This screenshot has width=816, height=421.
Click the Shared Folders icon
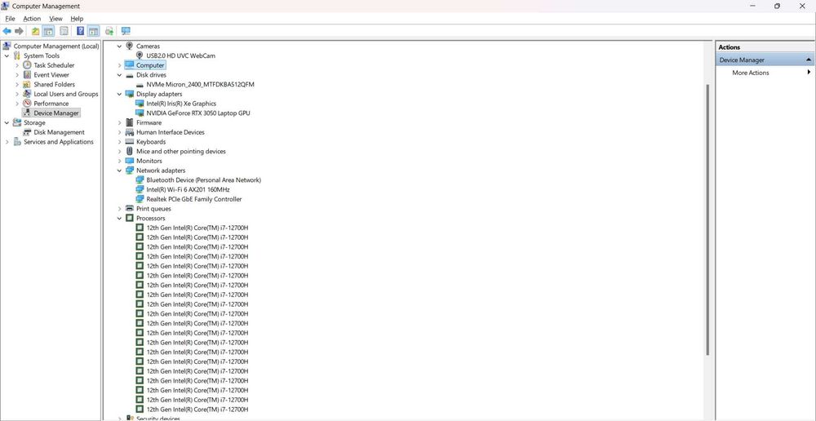27,84
